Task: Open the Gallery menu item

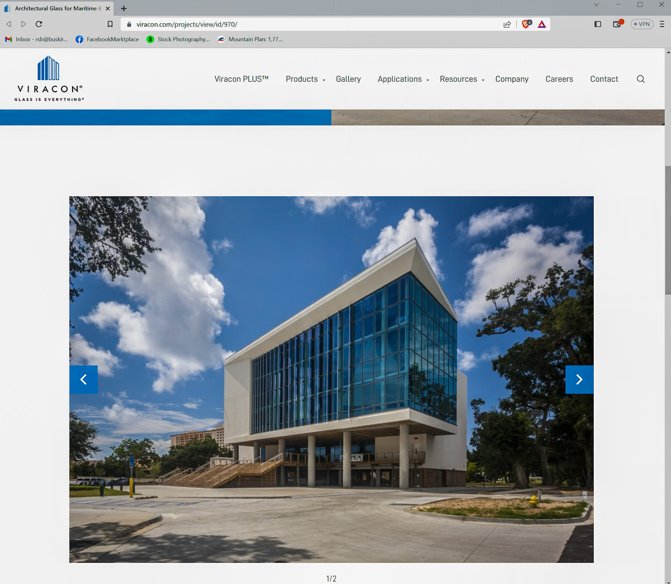Action: (x=348, y=79)
